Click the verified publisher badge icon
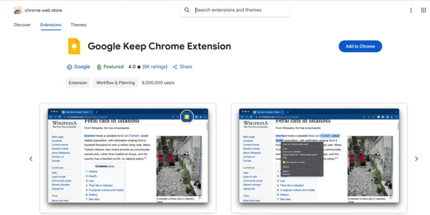 click(69, 67)
